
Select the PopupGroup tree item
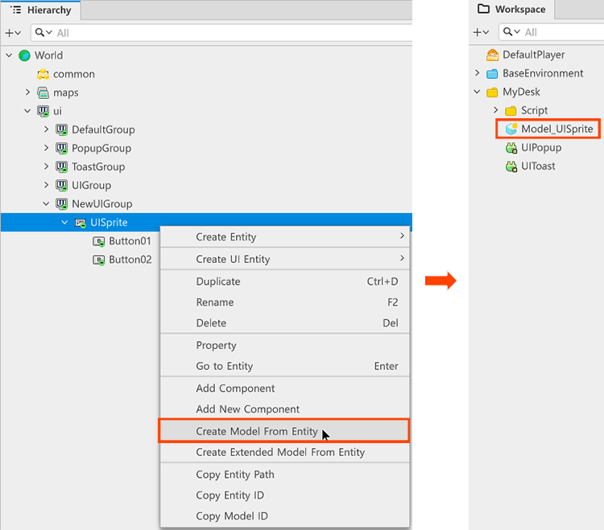101,148
